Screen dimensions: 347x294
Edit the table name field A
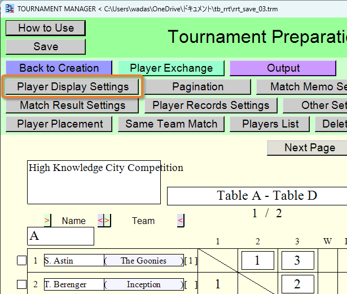pyautogui.click(x=60, y=236)
